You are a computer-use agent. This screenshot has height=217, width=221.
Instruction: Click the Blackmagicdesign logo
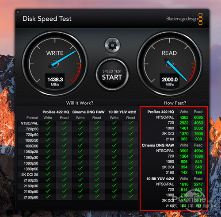pyautogui.click(x=184, y=19)
